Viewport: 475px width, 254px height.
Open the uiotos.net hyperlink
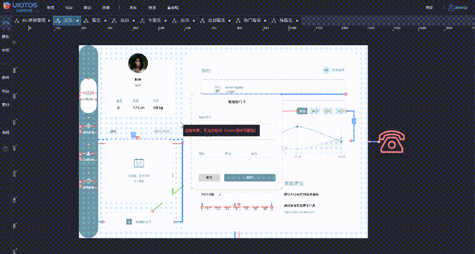tap(300, 212)
